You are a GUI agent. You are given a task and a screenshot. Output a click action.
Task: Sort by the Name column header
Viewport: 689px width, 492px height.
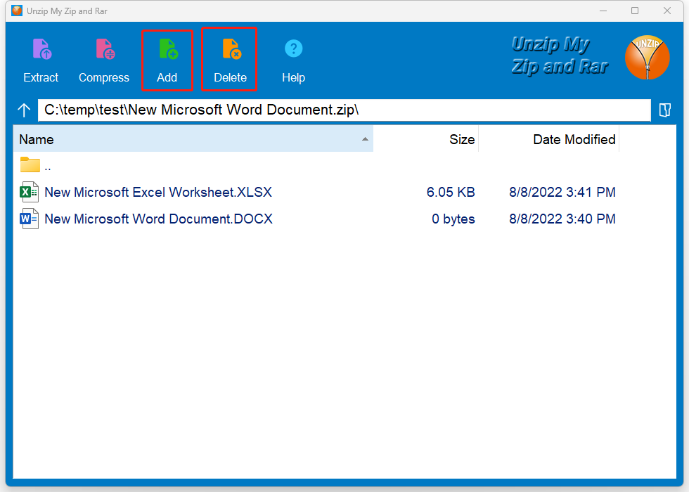pos(193,139)
